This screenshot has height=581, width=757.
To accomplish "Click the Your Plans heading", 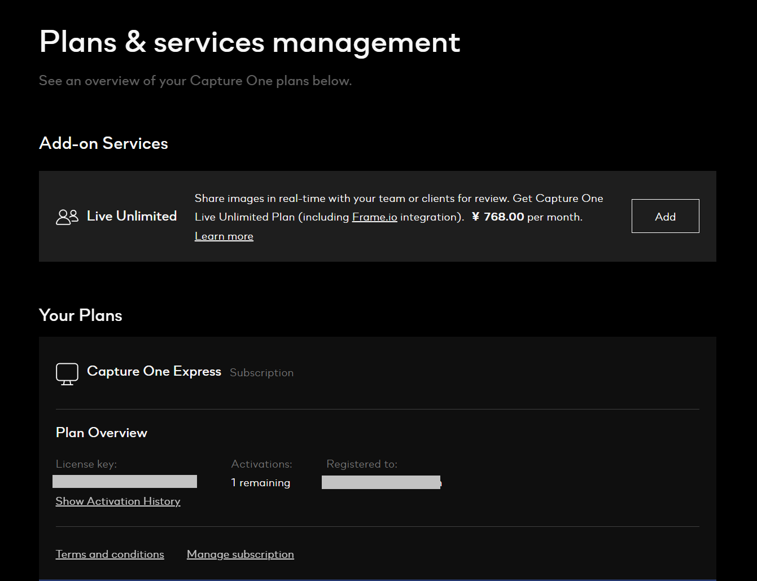I will pyautogui.click(x=81, y=315).
